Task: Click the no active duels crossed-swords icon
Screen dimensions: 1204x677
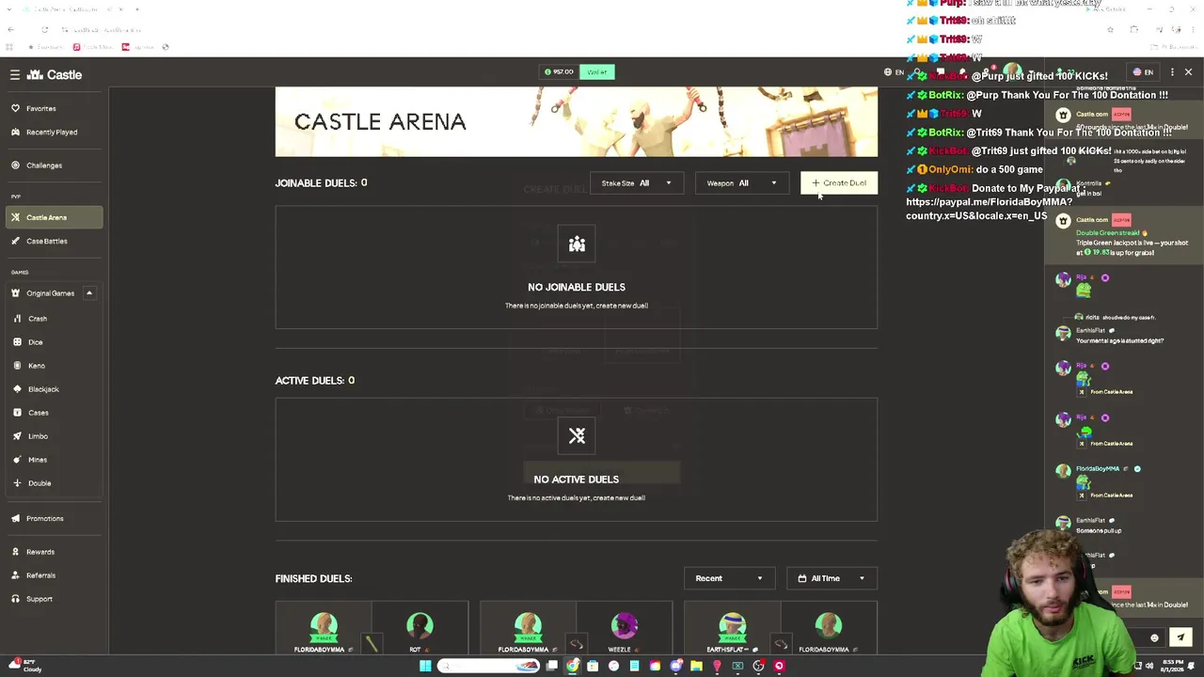Action: pyautogui.click(x=577, y=436)
